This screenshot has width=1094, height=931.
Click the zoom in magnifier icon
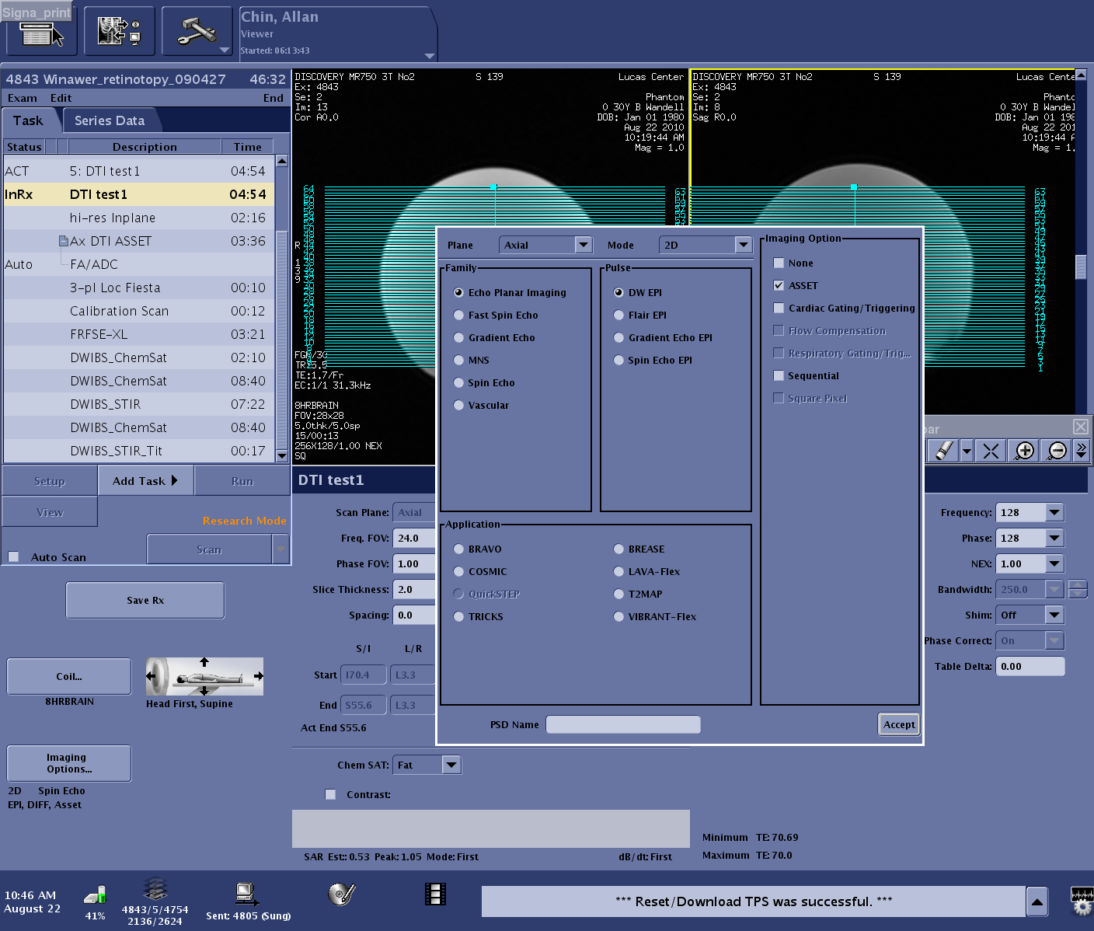(x=1024, y=451)
